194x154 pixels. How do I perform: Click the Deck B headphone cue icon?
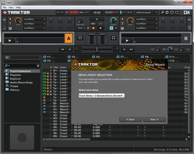[x=114, y=38]
